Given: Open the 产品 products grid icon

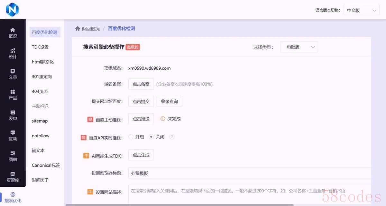Looking at the screenshot, I should click(13, 92).
